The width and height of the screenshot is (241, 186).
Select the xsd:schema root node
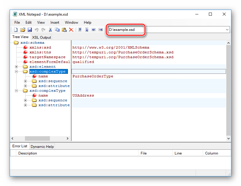(32, 43)
